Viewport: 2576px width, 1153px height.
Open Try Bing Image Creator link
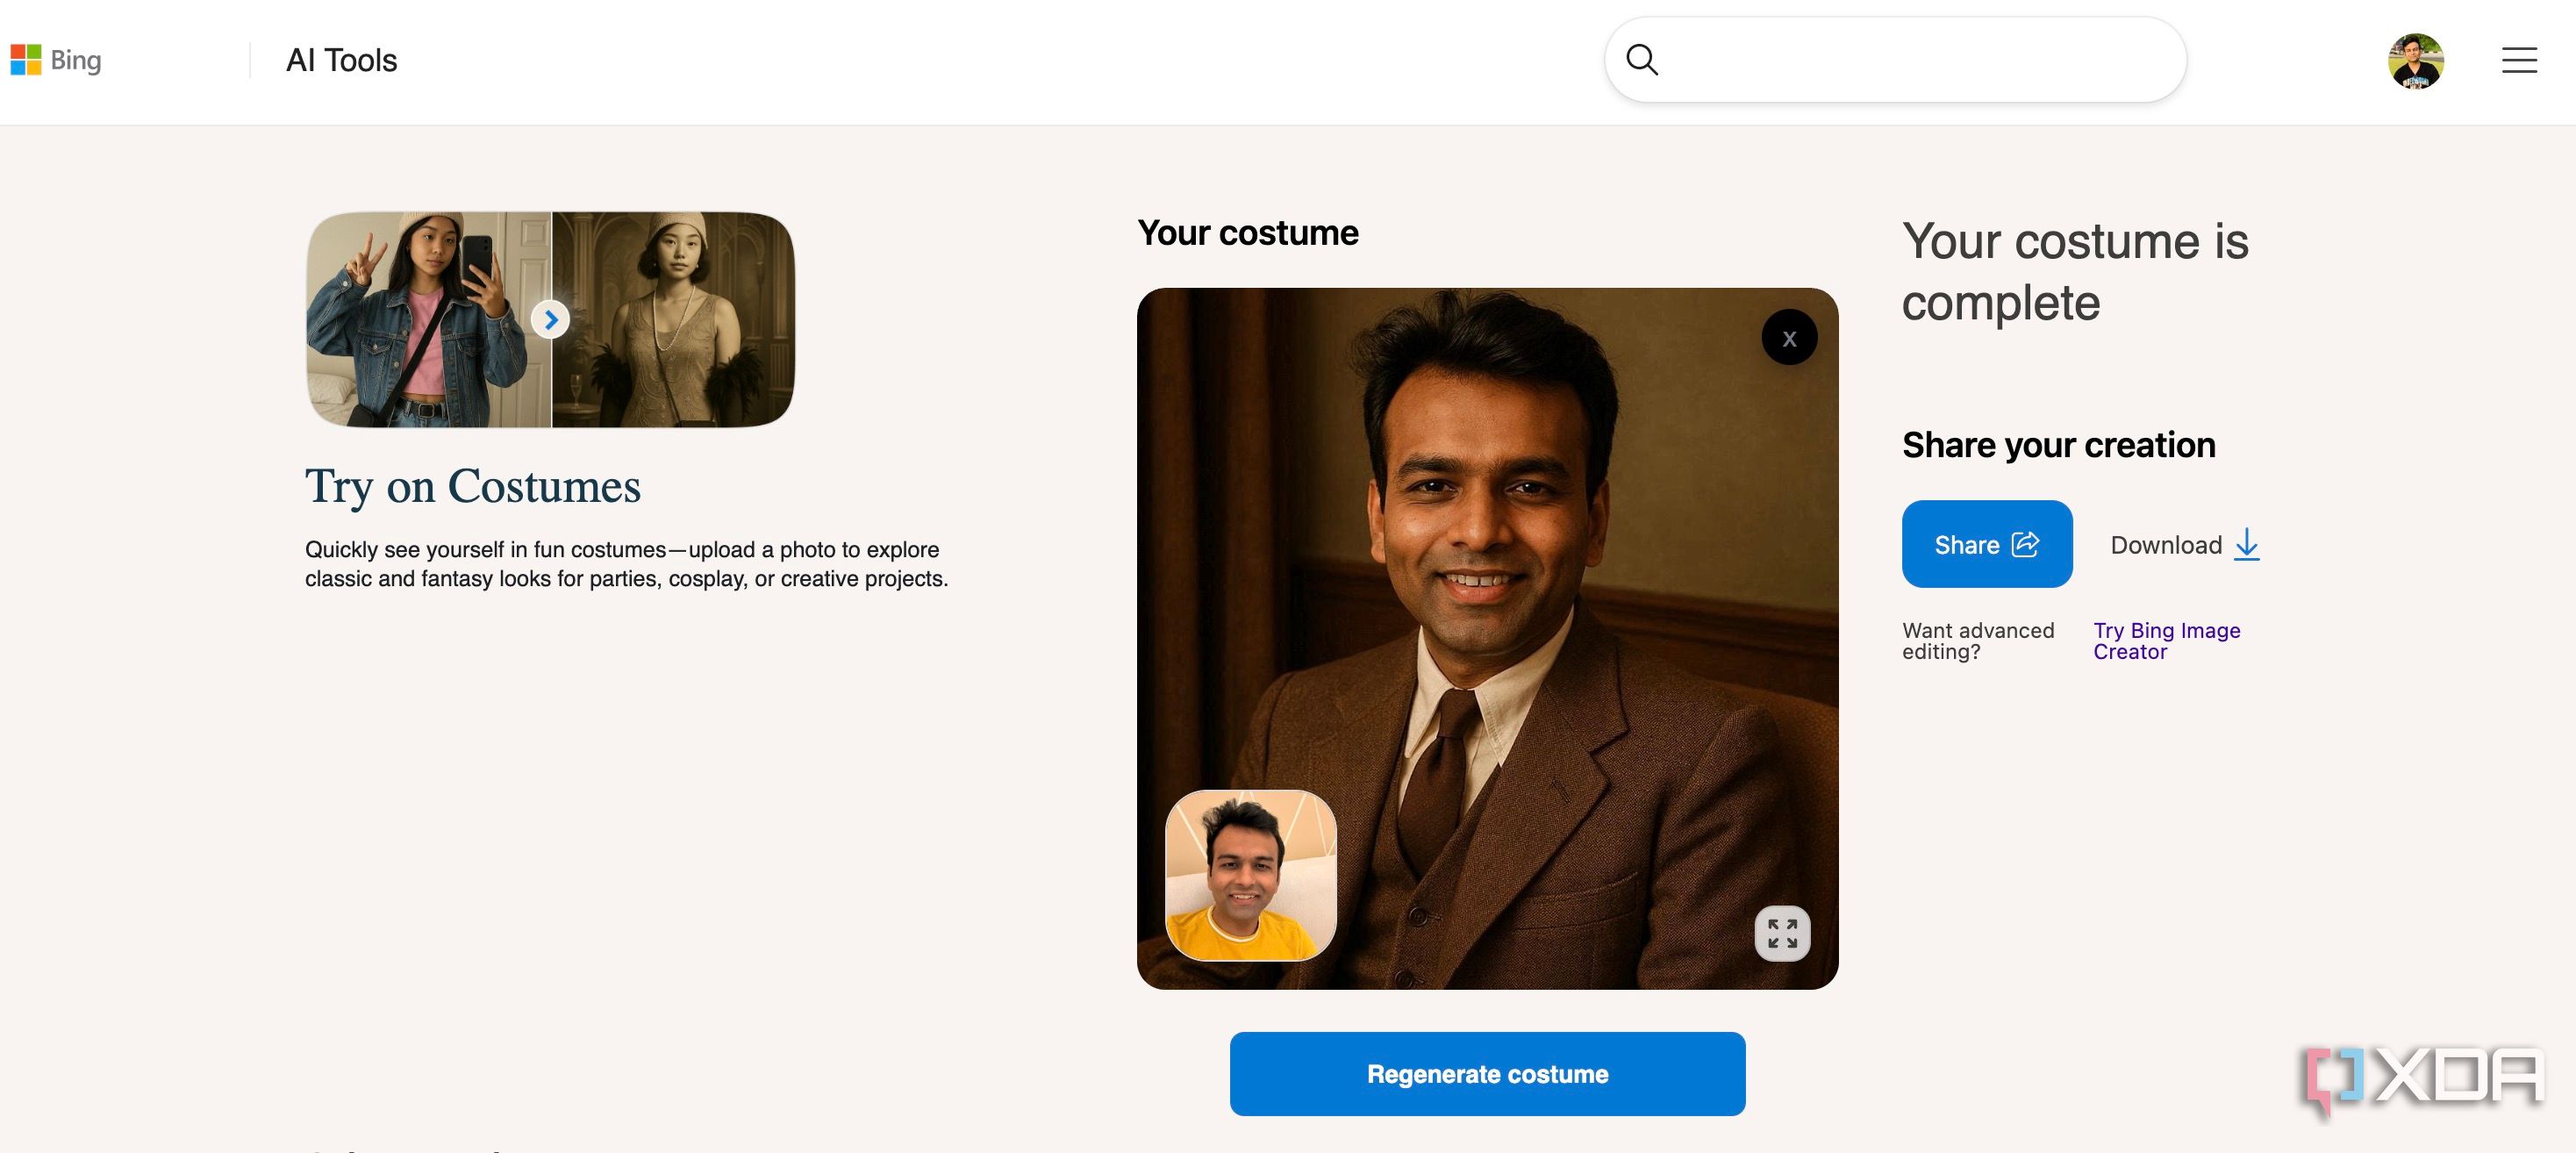tap(2167, 641)
